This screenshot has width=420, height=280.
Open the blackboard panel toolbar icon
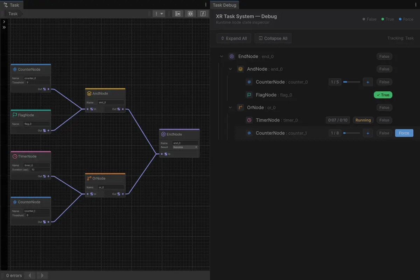[178, 14]
